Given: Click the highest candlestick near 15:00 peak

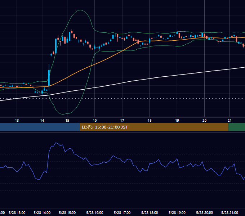Looking at the screenshot, I should click(x=72, y=31).
